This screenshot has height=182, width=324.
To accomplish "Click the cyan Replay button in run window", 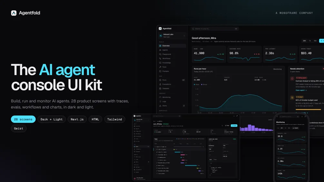I will point(234,125).
